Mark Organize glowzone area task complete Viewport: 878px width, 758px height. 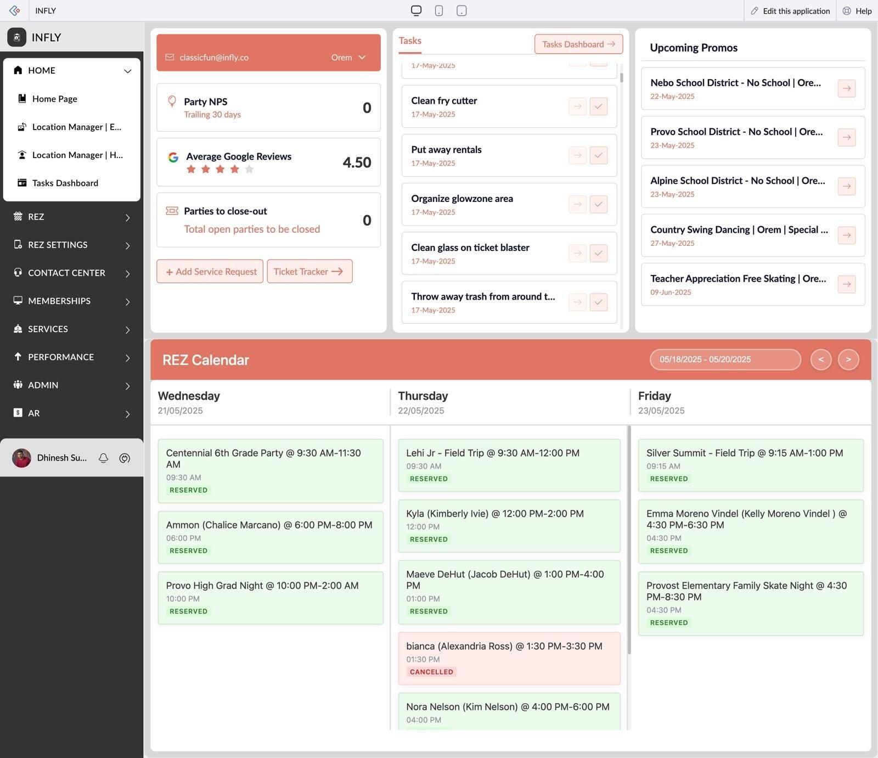[598, 204]
